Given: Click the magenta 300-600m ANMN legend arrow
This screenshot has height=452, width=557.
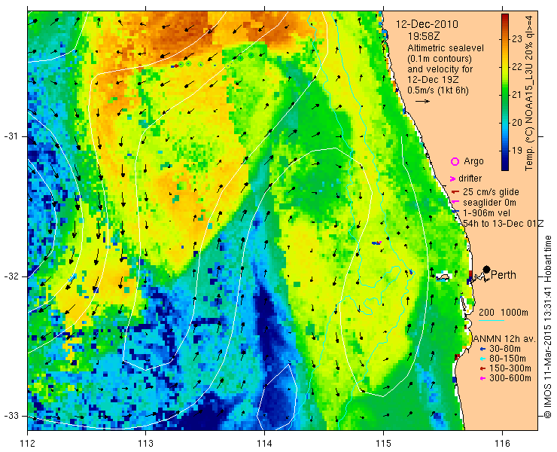Looking at the screenshot, I should tap(482, 379).
